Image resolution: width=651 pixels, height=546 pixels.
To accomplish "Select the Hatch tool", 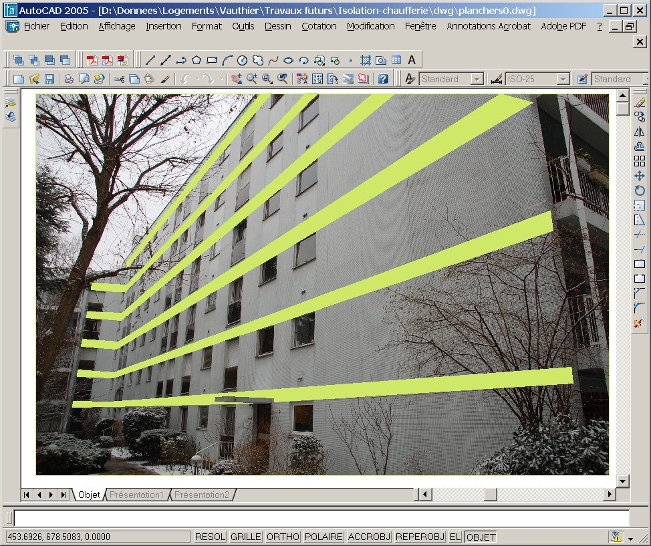I will click(x=366, y=60).
